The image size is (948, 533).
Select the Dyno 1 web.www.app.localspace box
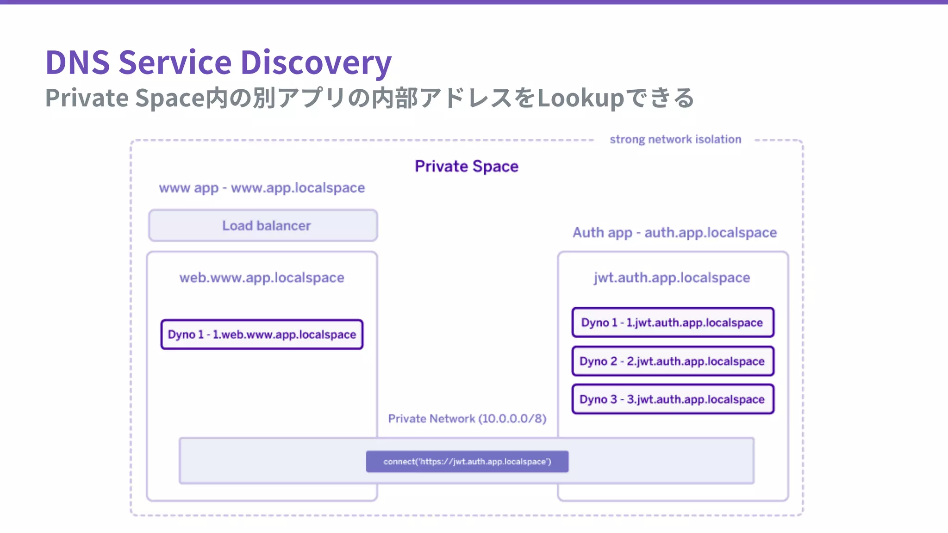click(x=262, y=334)
